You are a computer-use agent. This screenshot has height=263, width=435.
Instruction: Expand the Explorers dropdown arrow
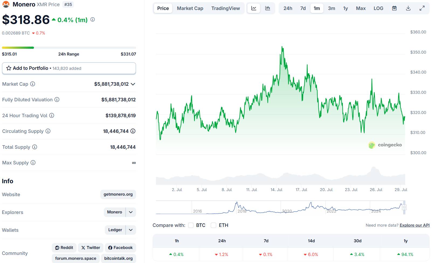point(131,212)
